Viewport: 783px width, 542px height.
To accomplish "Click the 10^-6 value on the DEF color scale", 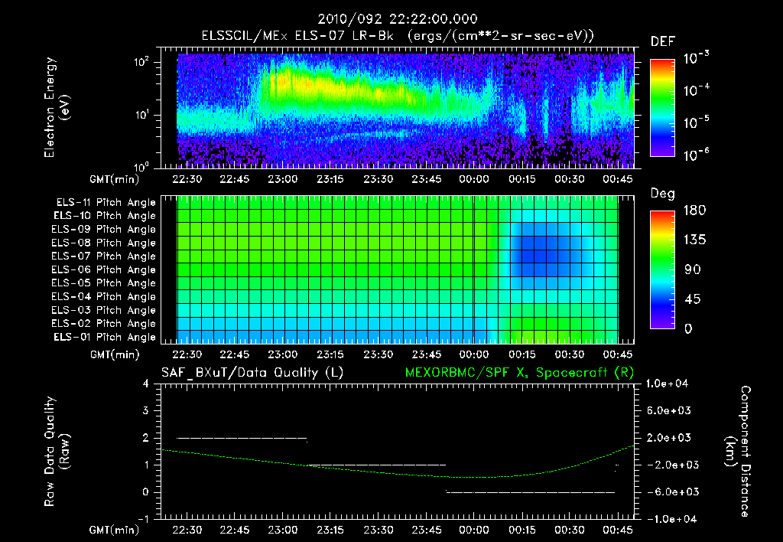I will 696,155.
